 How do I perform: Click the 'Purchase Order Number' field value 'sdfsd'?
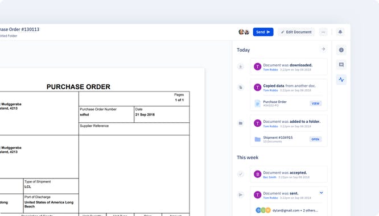(x=84, y=115)
